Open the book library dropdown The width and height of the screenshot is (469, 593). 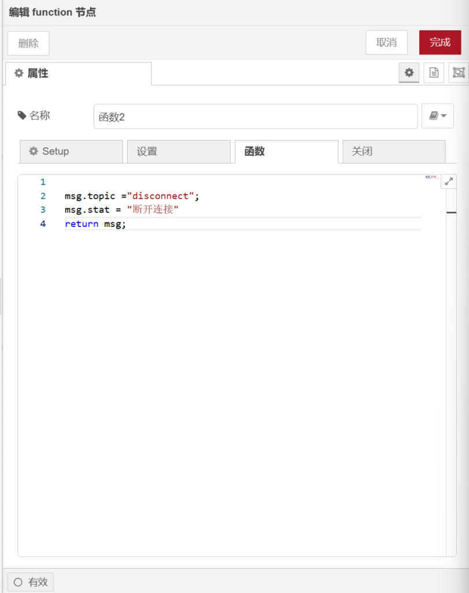438,116
